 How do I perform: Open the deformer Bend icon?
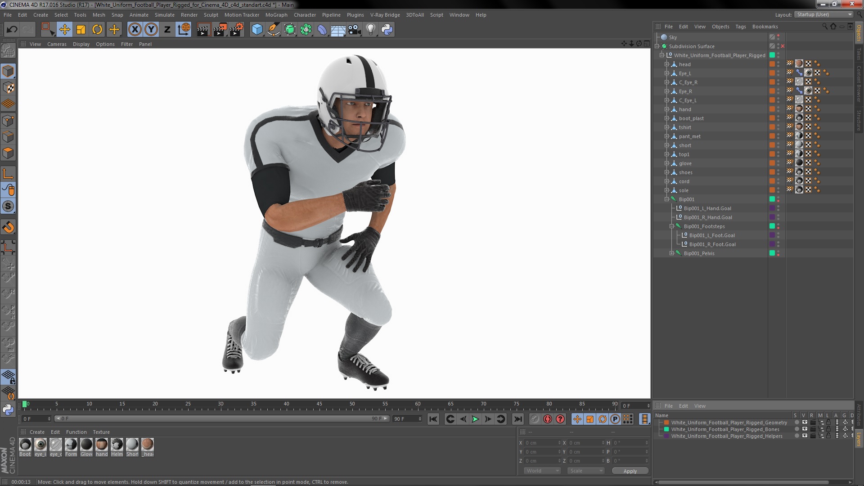[x=322, y=30]
